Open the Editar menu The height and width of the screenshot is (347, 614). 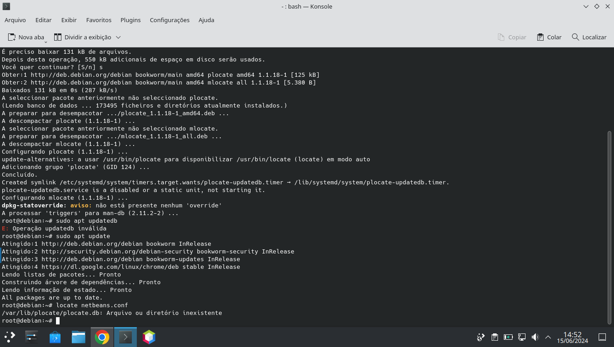coord(44,20)
